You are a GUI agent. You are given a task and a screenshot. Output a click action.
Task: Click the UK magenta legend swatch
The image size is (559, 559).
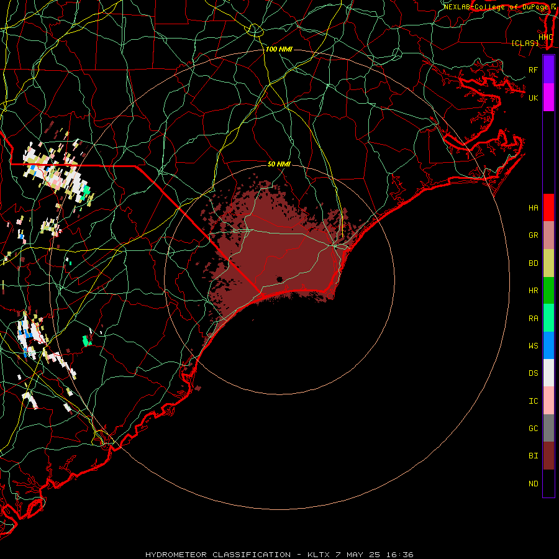(548, 98)
